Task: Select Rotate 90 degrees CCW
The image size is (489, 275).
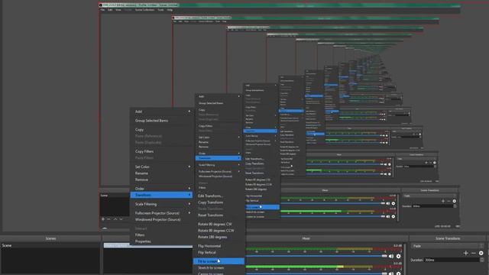Action: click(215, 231)
